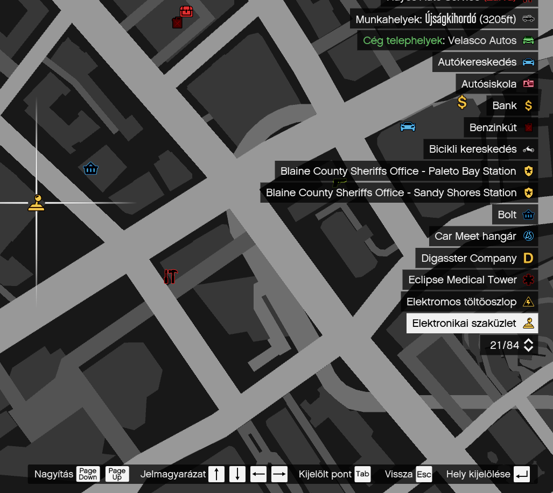553x493 pixels.
Task: Select Blaine County Sheriffs Office Paleto Bay Station
Action: coord(406,171)
